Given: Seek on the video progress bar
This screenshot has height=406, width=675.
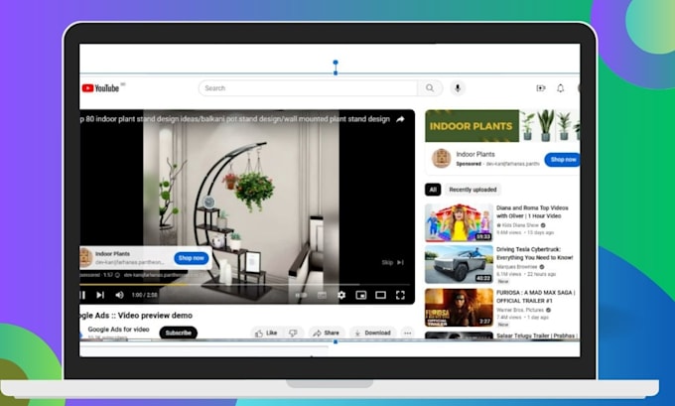Looking at the screenshot, I should pyautogui.click(x=247, y=285).
